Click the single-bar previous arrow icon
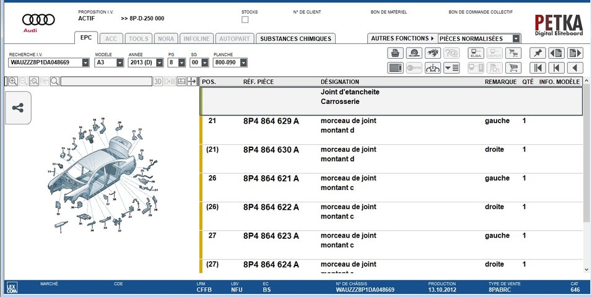The image size is (592, 297). pyautogui.click(x=557, y=68)
